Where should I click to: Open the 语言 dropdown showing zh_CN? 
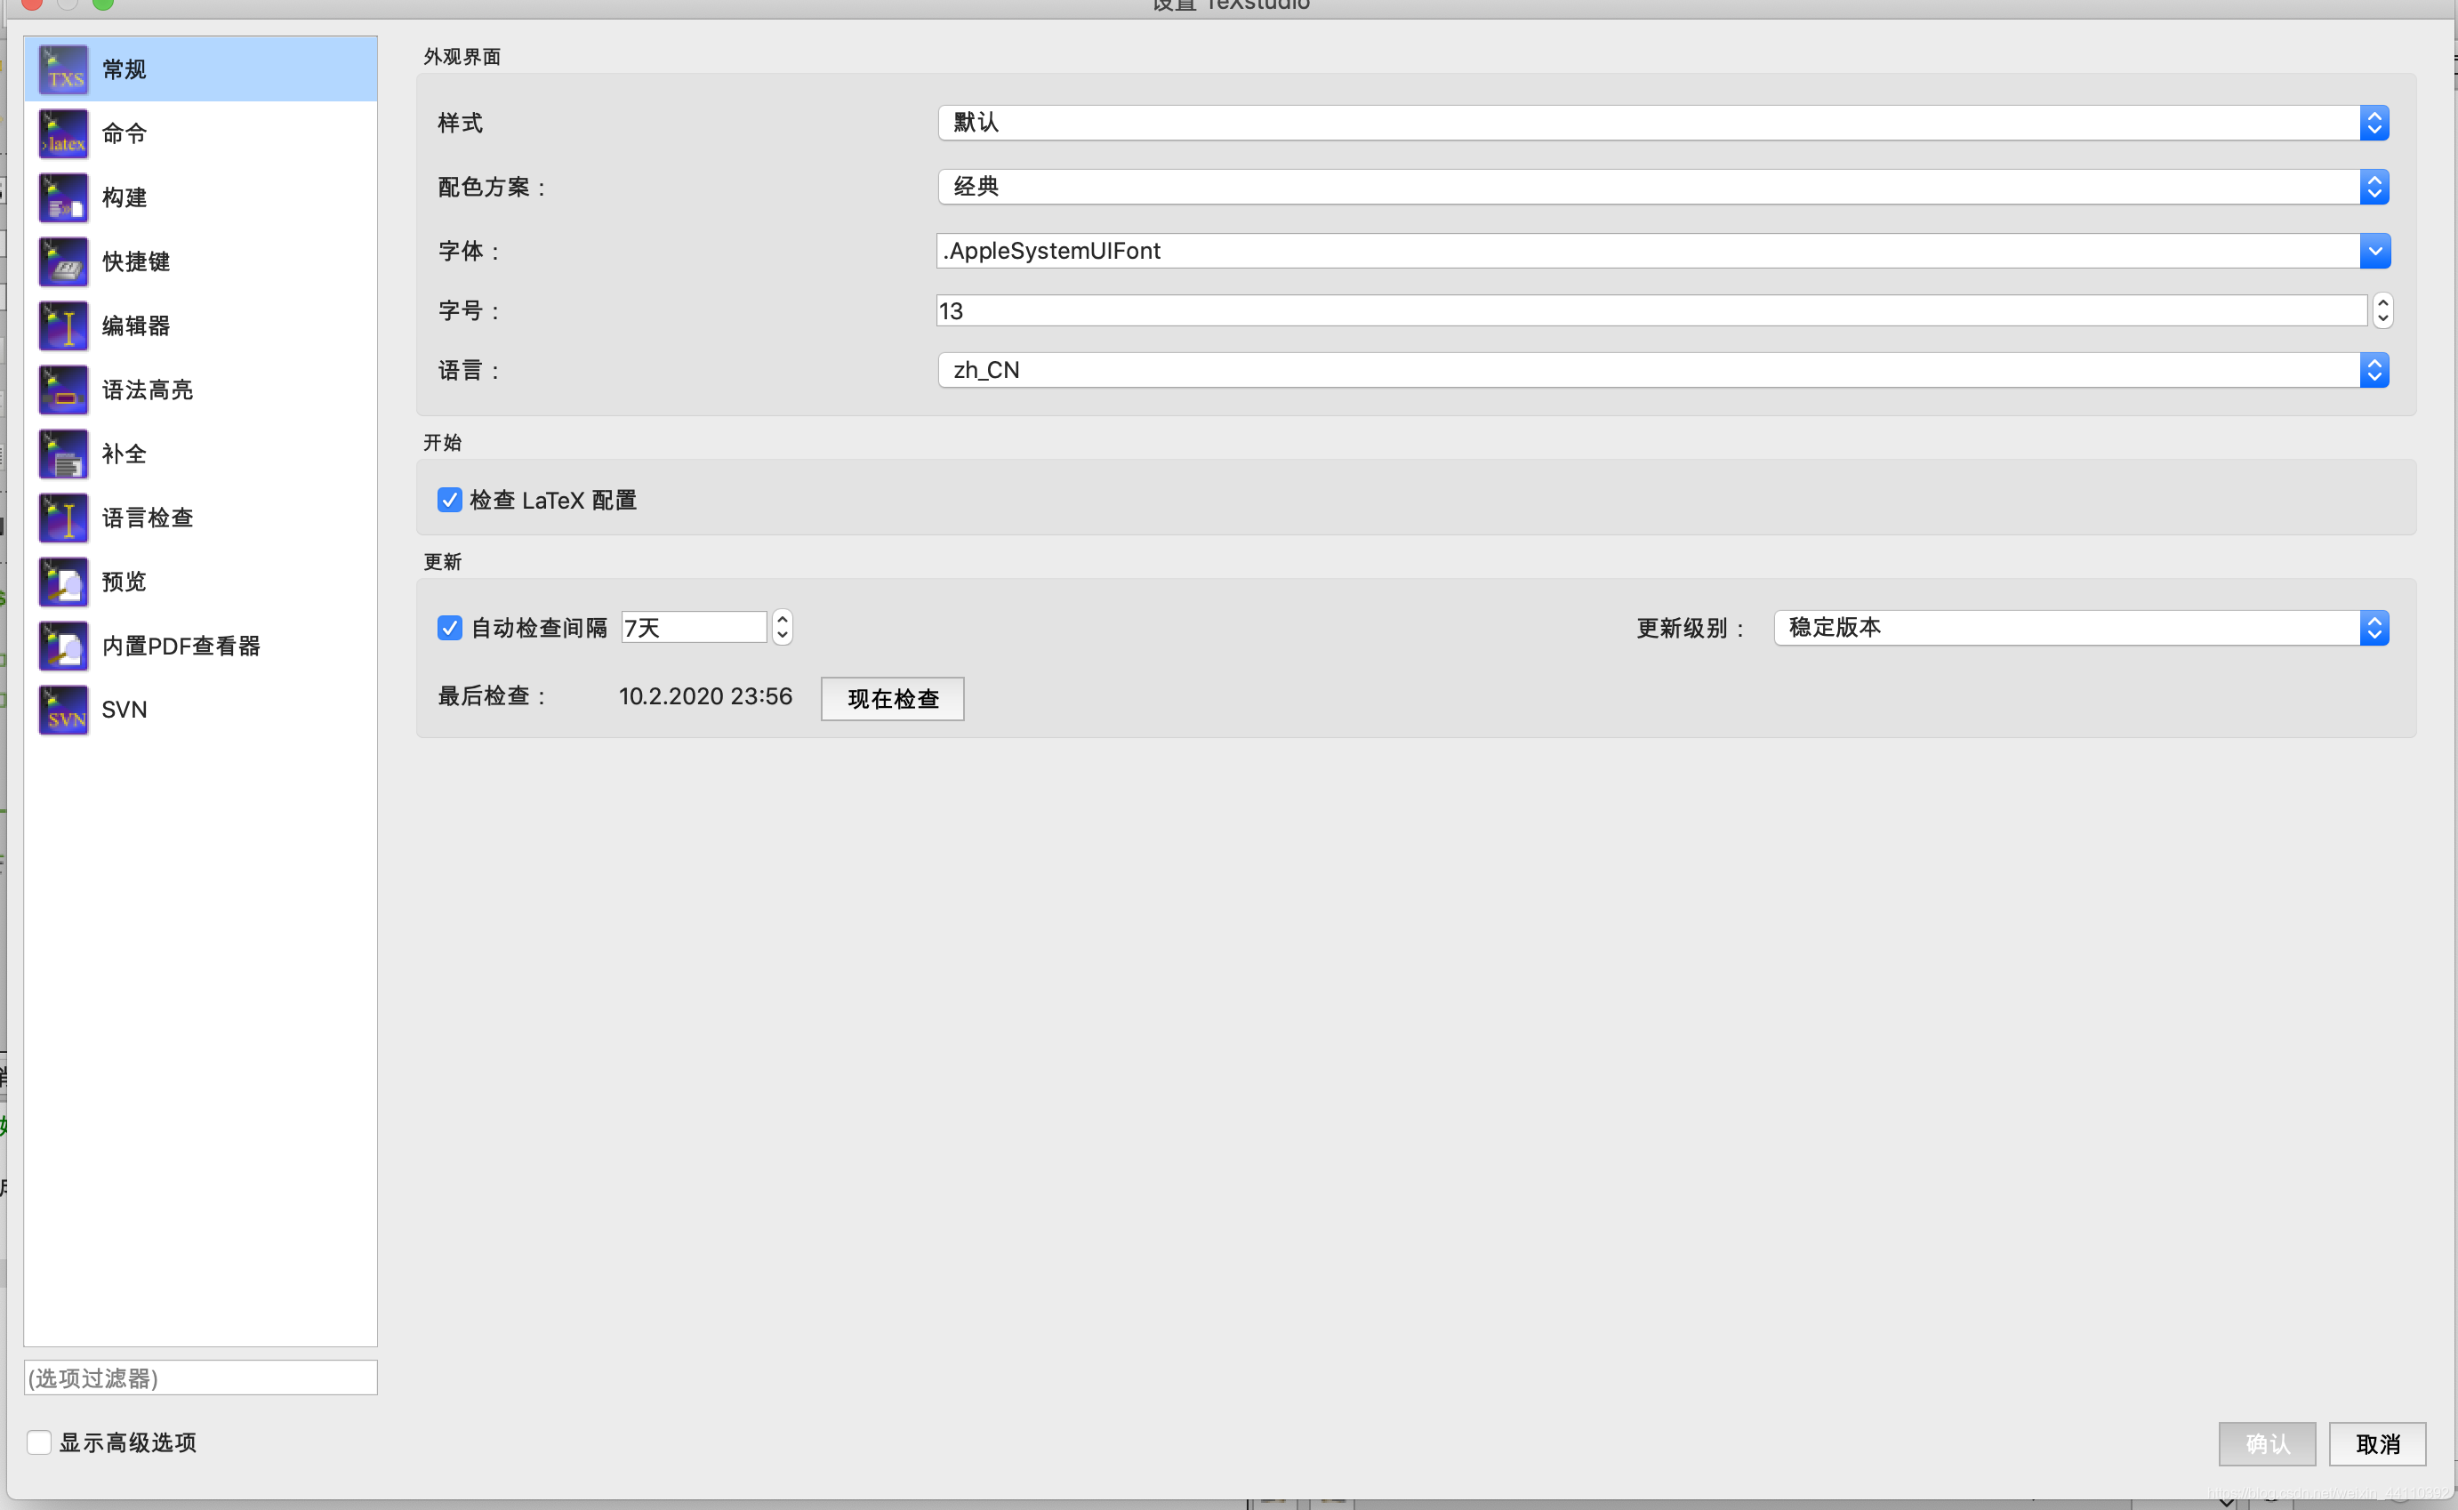tap(1662, 371)
